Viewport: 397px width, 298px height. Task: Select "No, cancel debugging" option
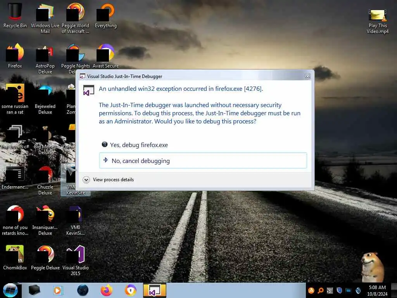tap(203, 161)
